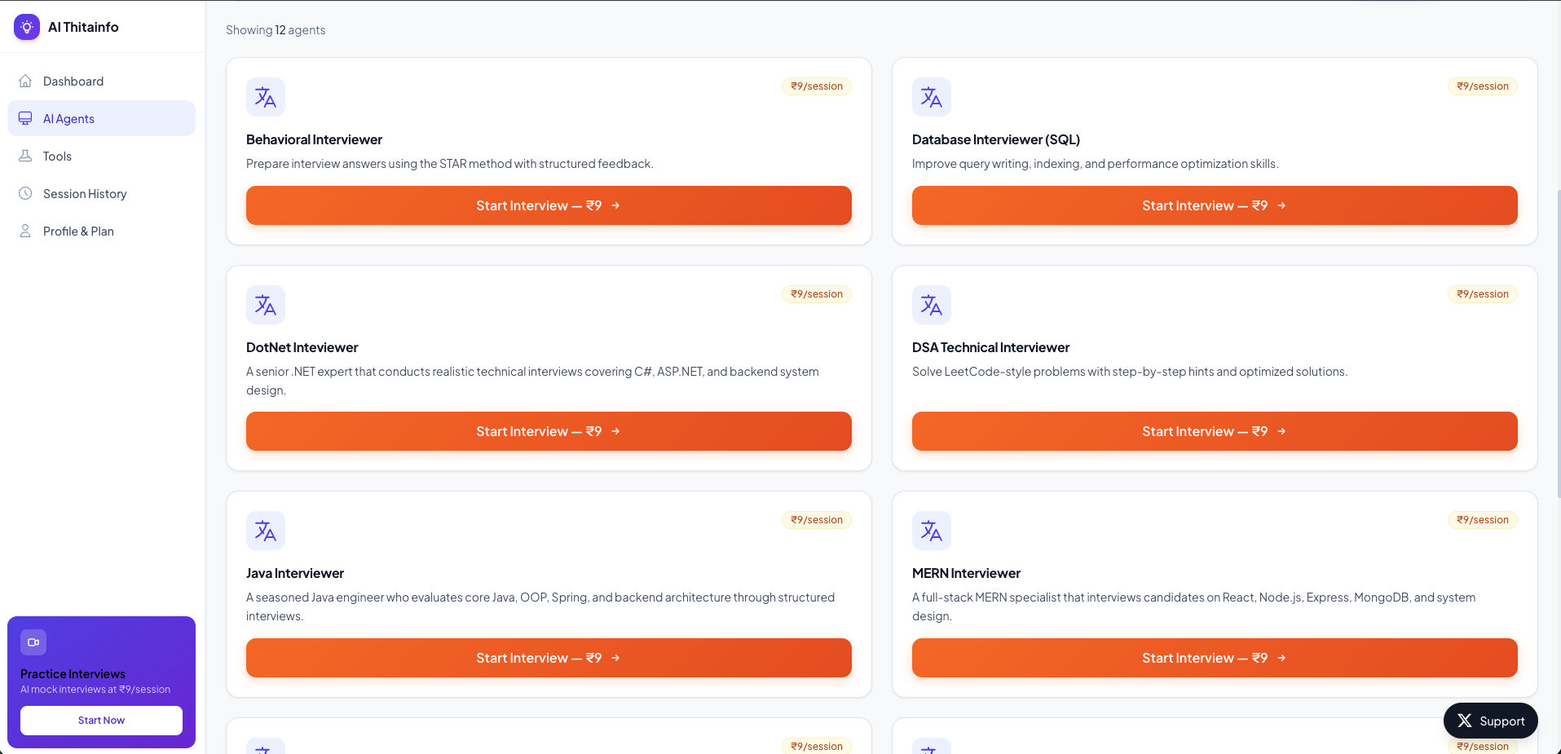
Task: Open Profile & Plan
Action: (101, 231)
